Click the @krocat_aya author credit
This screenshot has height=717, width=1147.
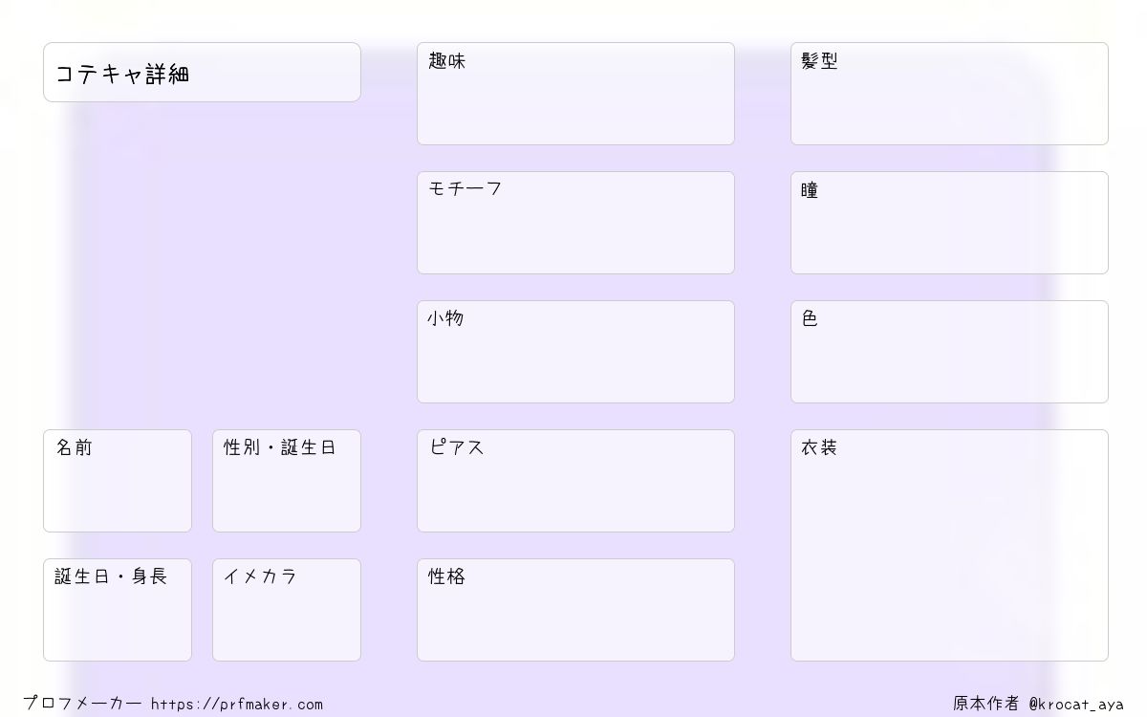(x=1076, y=704)
